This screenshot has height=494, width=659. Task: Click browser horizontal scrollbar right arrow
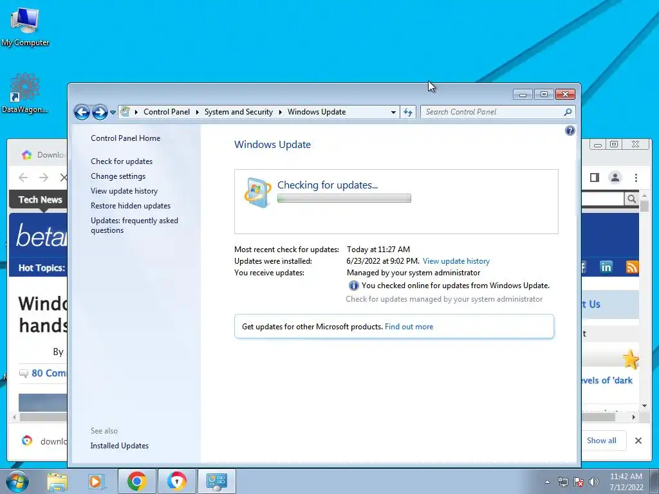(634, 417)
